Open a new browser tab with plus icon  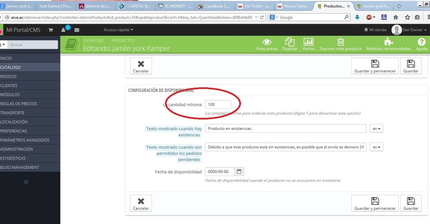pos(399,6)
